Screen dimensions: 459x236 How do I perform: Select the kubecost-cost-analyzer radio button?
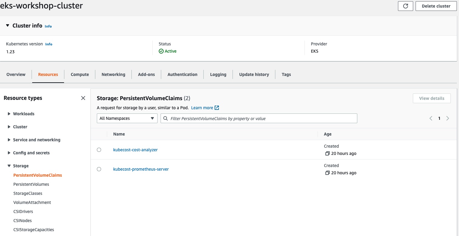pos(99,150)
